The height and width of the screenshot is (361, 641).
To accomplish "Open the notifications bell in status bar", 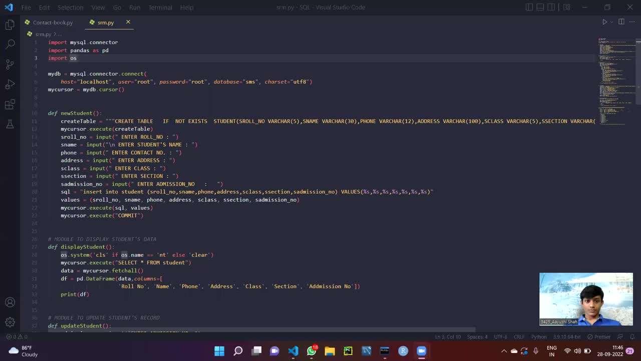I will pyautogui.click(x=631, y=337).
